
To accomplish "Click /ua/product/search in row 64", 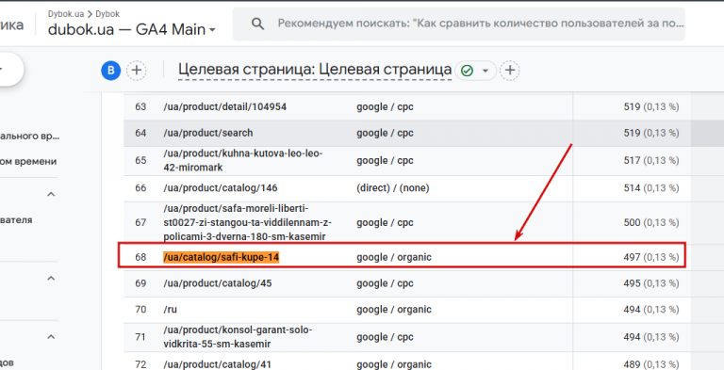I will [208, 133].
